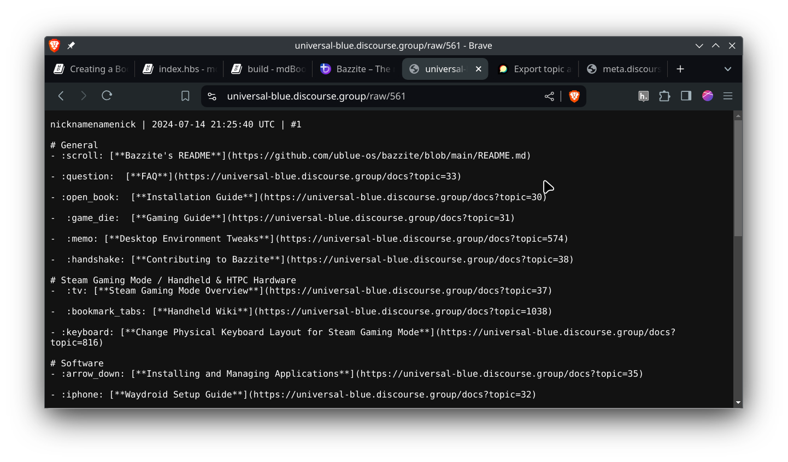This screenshot has height=462, width=788.
Task: Click the nicknamenamenick author header line
Action: 176,125
